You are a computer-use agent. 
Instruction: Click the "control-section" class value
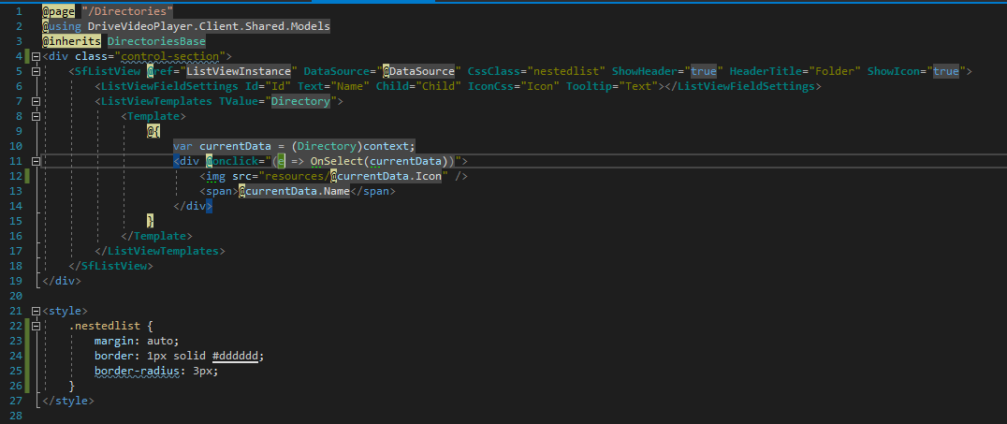170,56
